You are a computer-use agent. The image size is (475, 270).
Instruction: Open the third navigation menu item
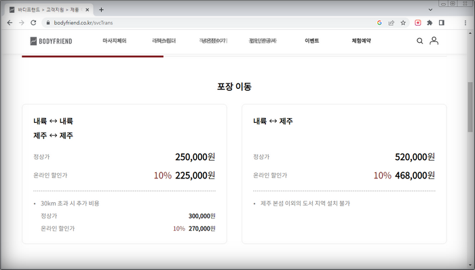tap(213, 41)
